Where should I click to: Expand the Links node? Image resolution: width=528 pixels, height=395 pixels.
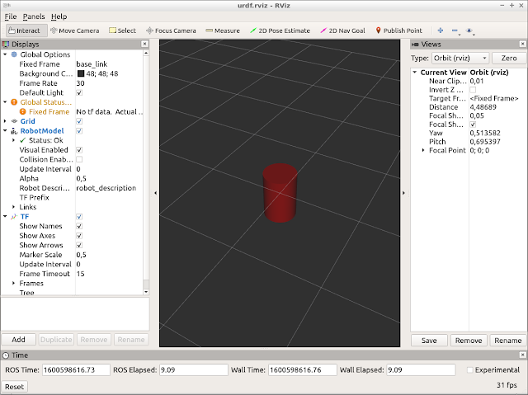tap(13, 207)
